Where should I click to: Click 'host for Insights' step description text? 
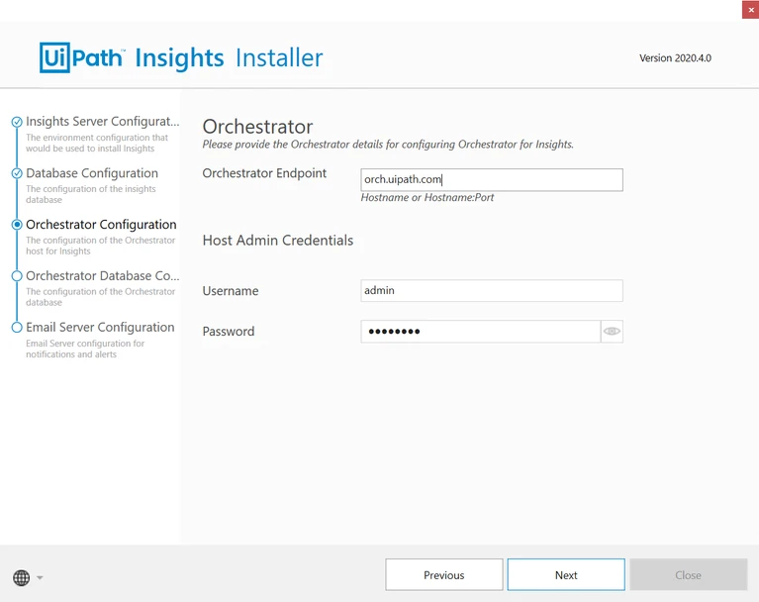[58, 251]
